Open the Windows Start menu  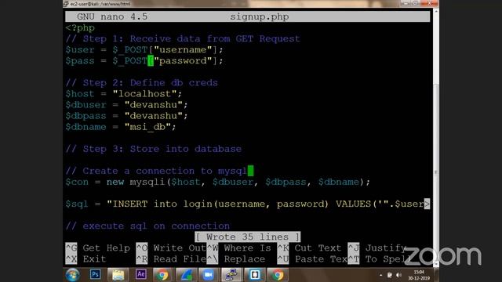(x=73, y=275)
